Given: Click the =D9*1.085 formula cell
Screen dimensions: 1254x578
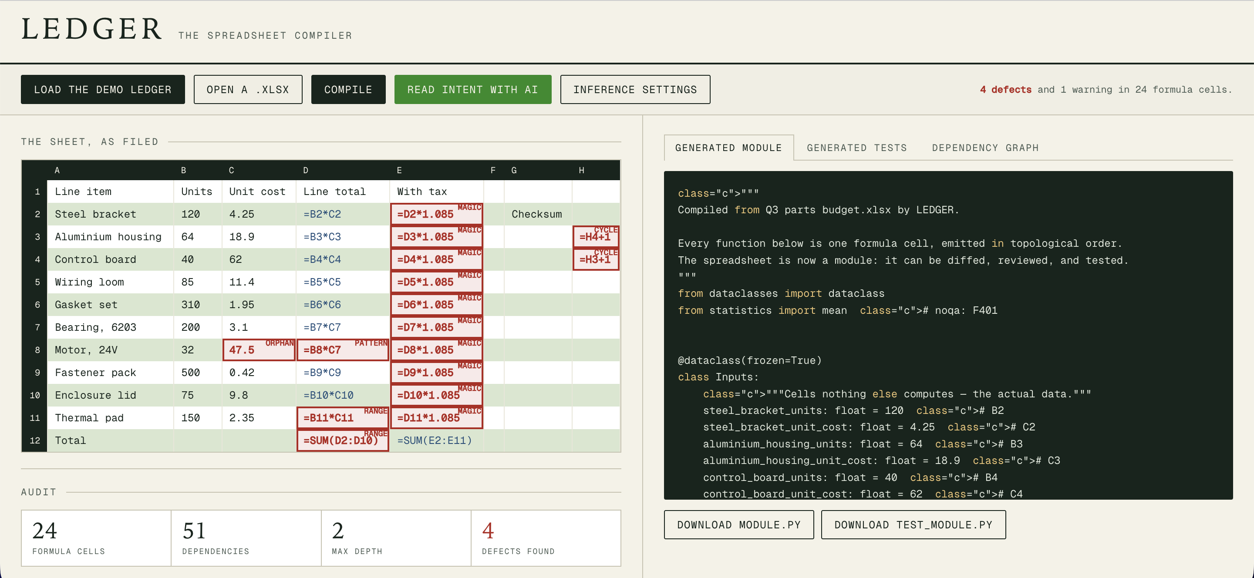Looking at the screenshot, I should [x=437, y=373].
